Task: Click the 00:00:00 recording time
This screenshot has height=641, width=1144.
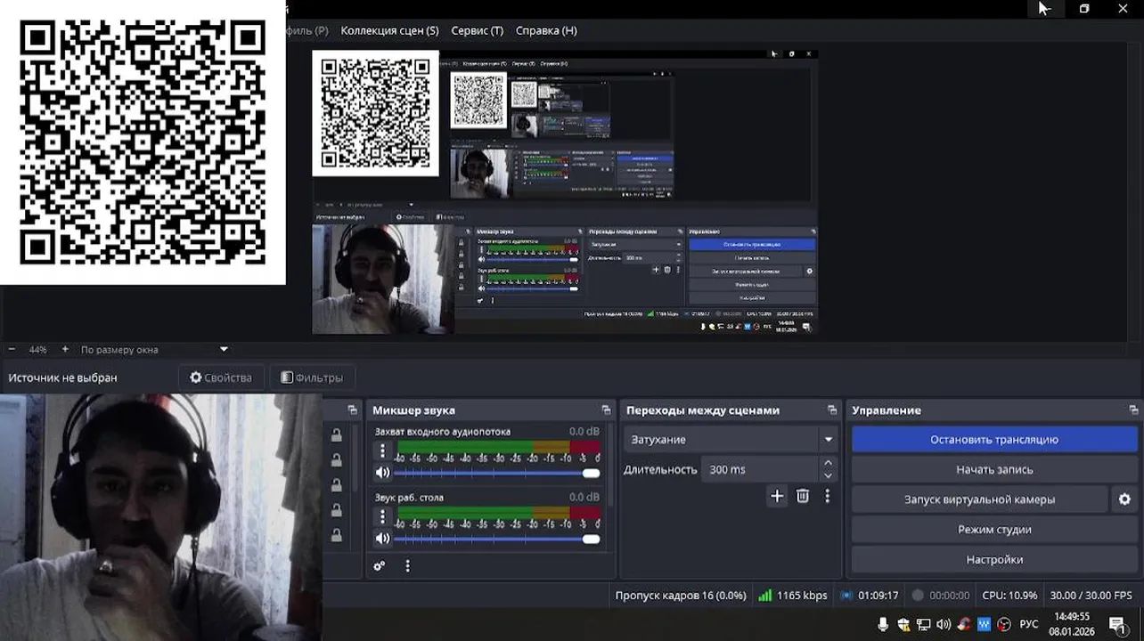Action: point(950,596)
